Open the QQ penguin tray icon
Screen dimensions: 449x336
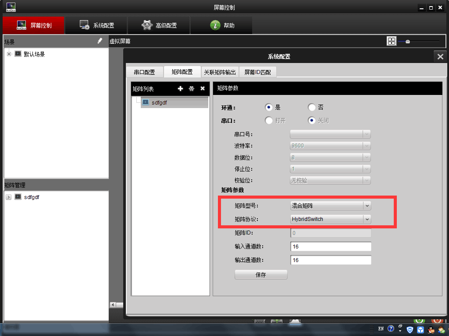point(431,329)
